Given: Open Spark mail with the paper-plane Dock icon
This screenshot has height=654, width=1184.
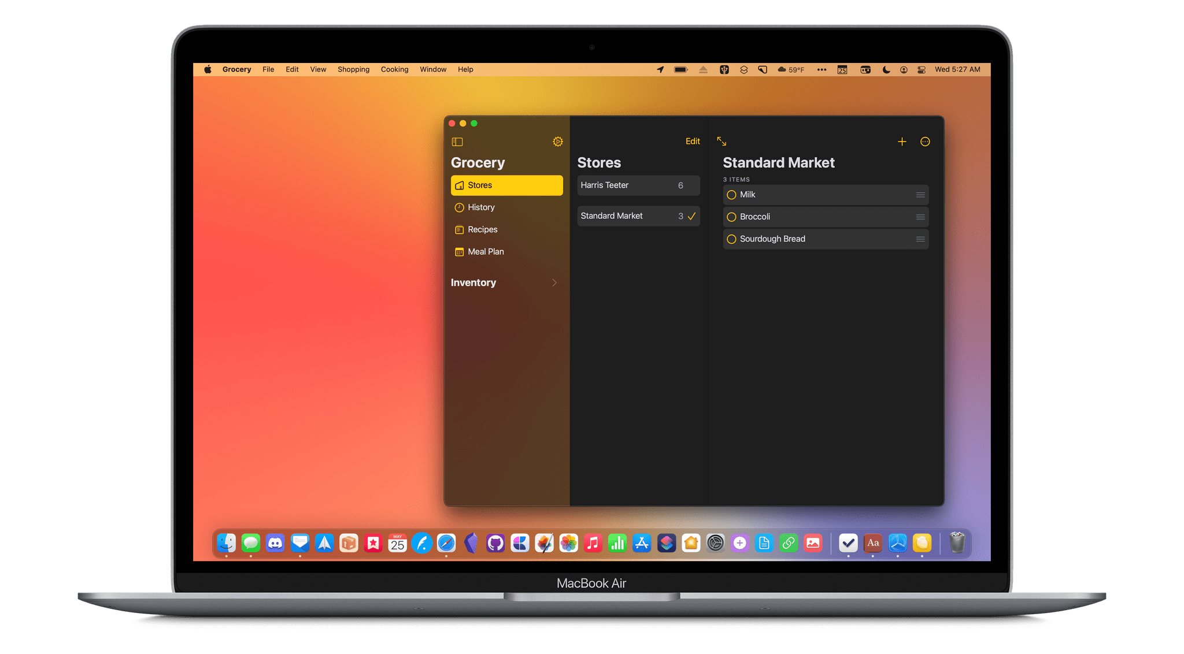Looking at the screenshot, I should tap(324, 543).
